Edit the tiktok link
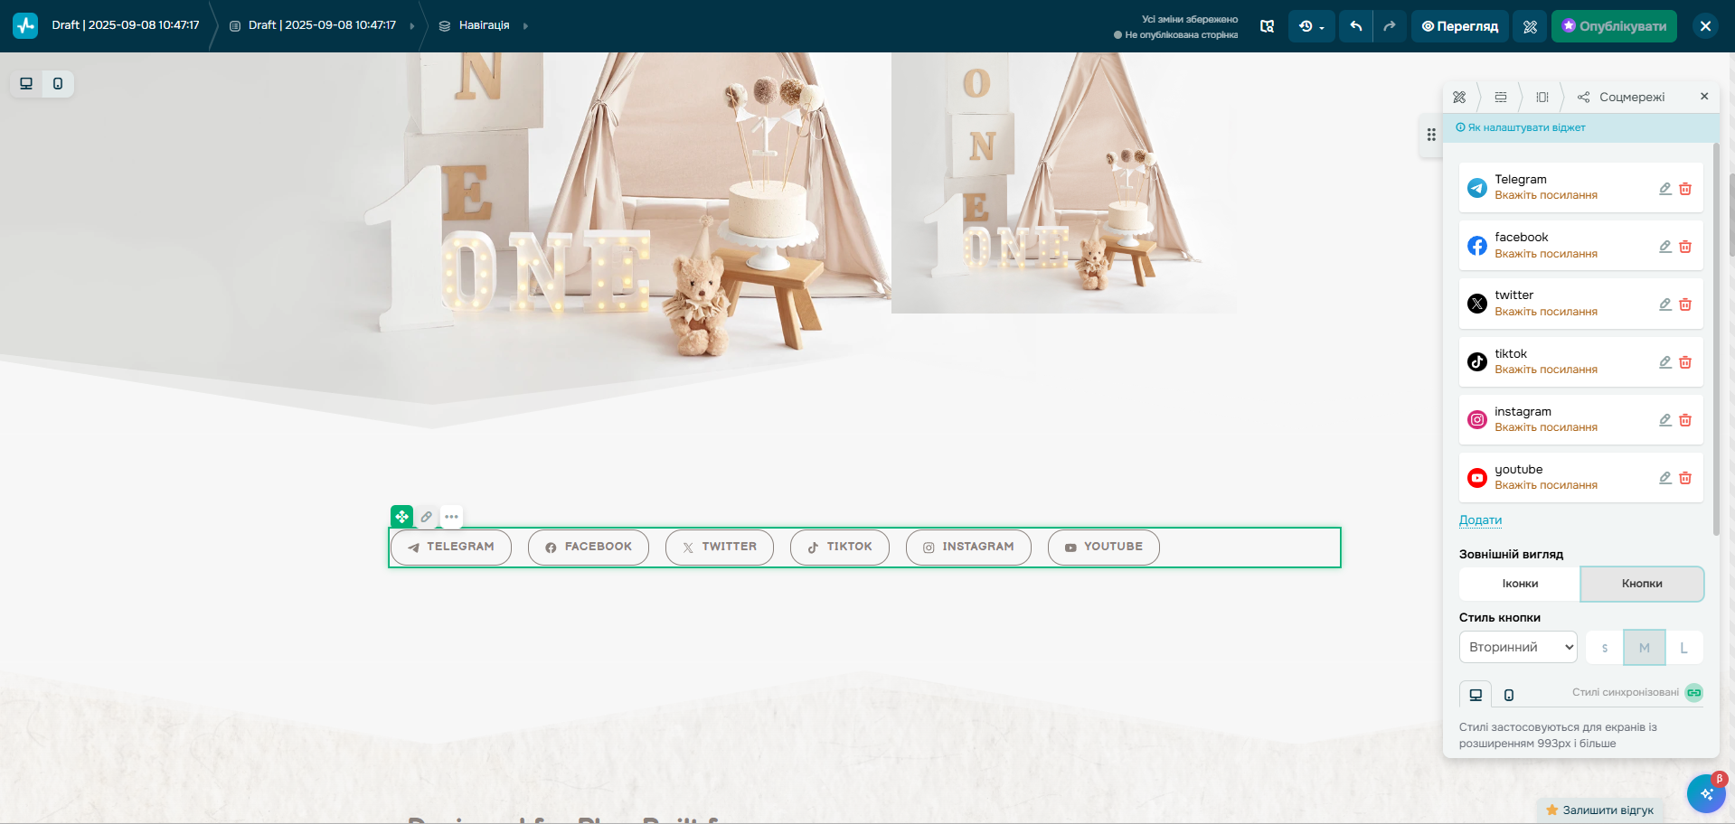1735x824 pixels. point(1665,362)
